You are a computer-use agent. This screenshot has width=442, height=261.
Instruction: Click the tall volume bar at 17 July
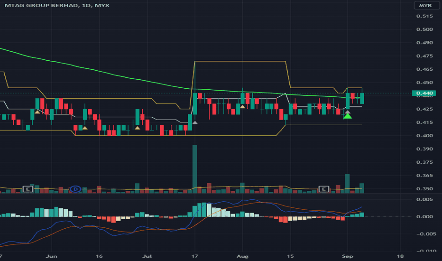tap(195, 169)
